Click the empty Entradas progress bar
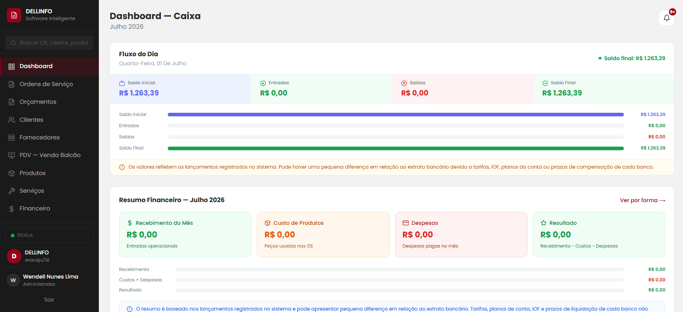This screenshot has width=683, height=312. [x=396, y=126]
